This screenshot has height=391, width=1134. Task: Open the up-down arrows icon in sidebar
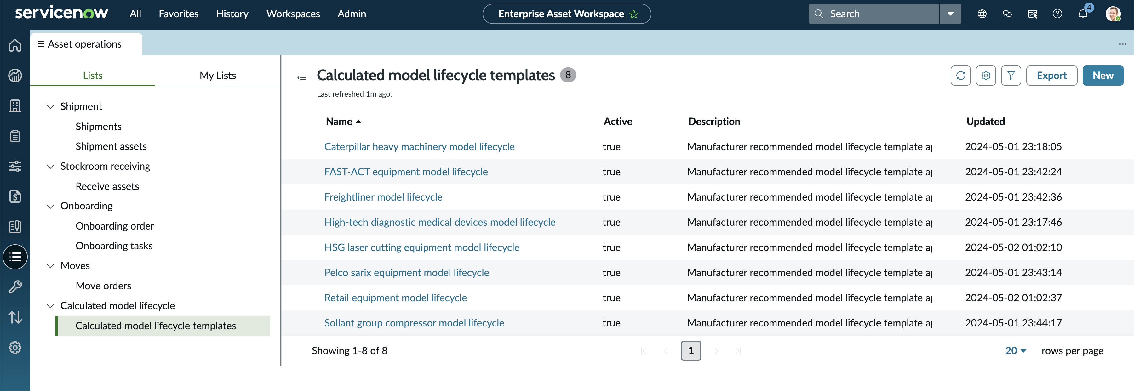click(15, 317)
